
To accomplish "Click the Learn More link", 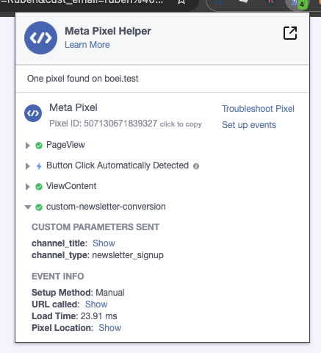I will tap(87, 45).
